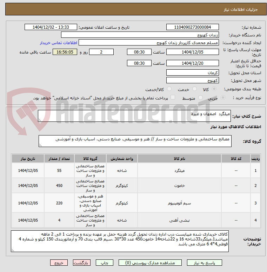The width and height of the screenshot is (267, 272).
Task: Click the گروه کالا table column header
Action: coord(90,159)
